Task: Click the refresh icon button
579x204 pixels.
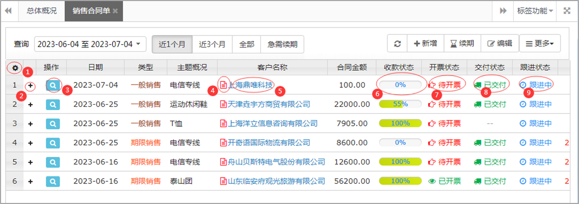Action: click(397, 43)
